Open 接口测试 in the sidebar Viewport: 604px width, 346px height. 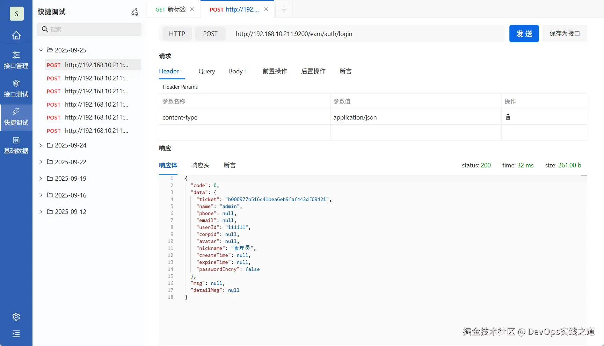(x=16, y=88)
